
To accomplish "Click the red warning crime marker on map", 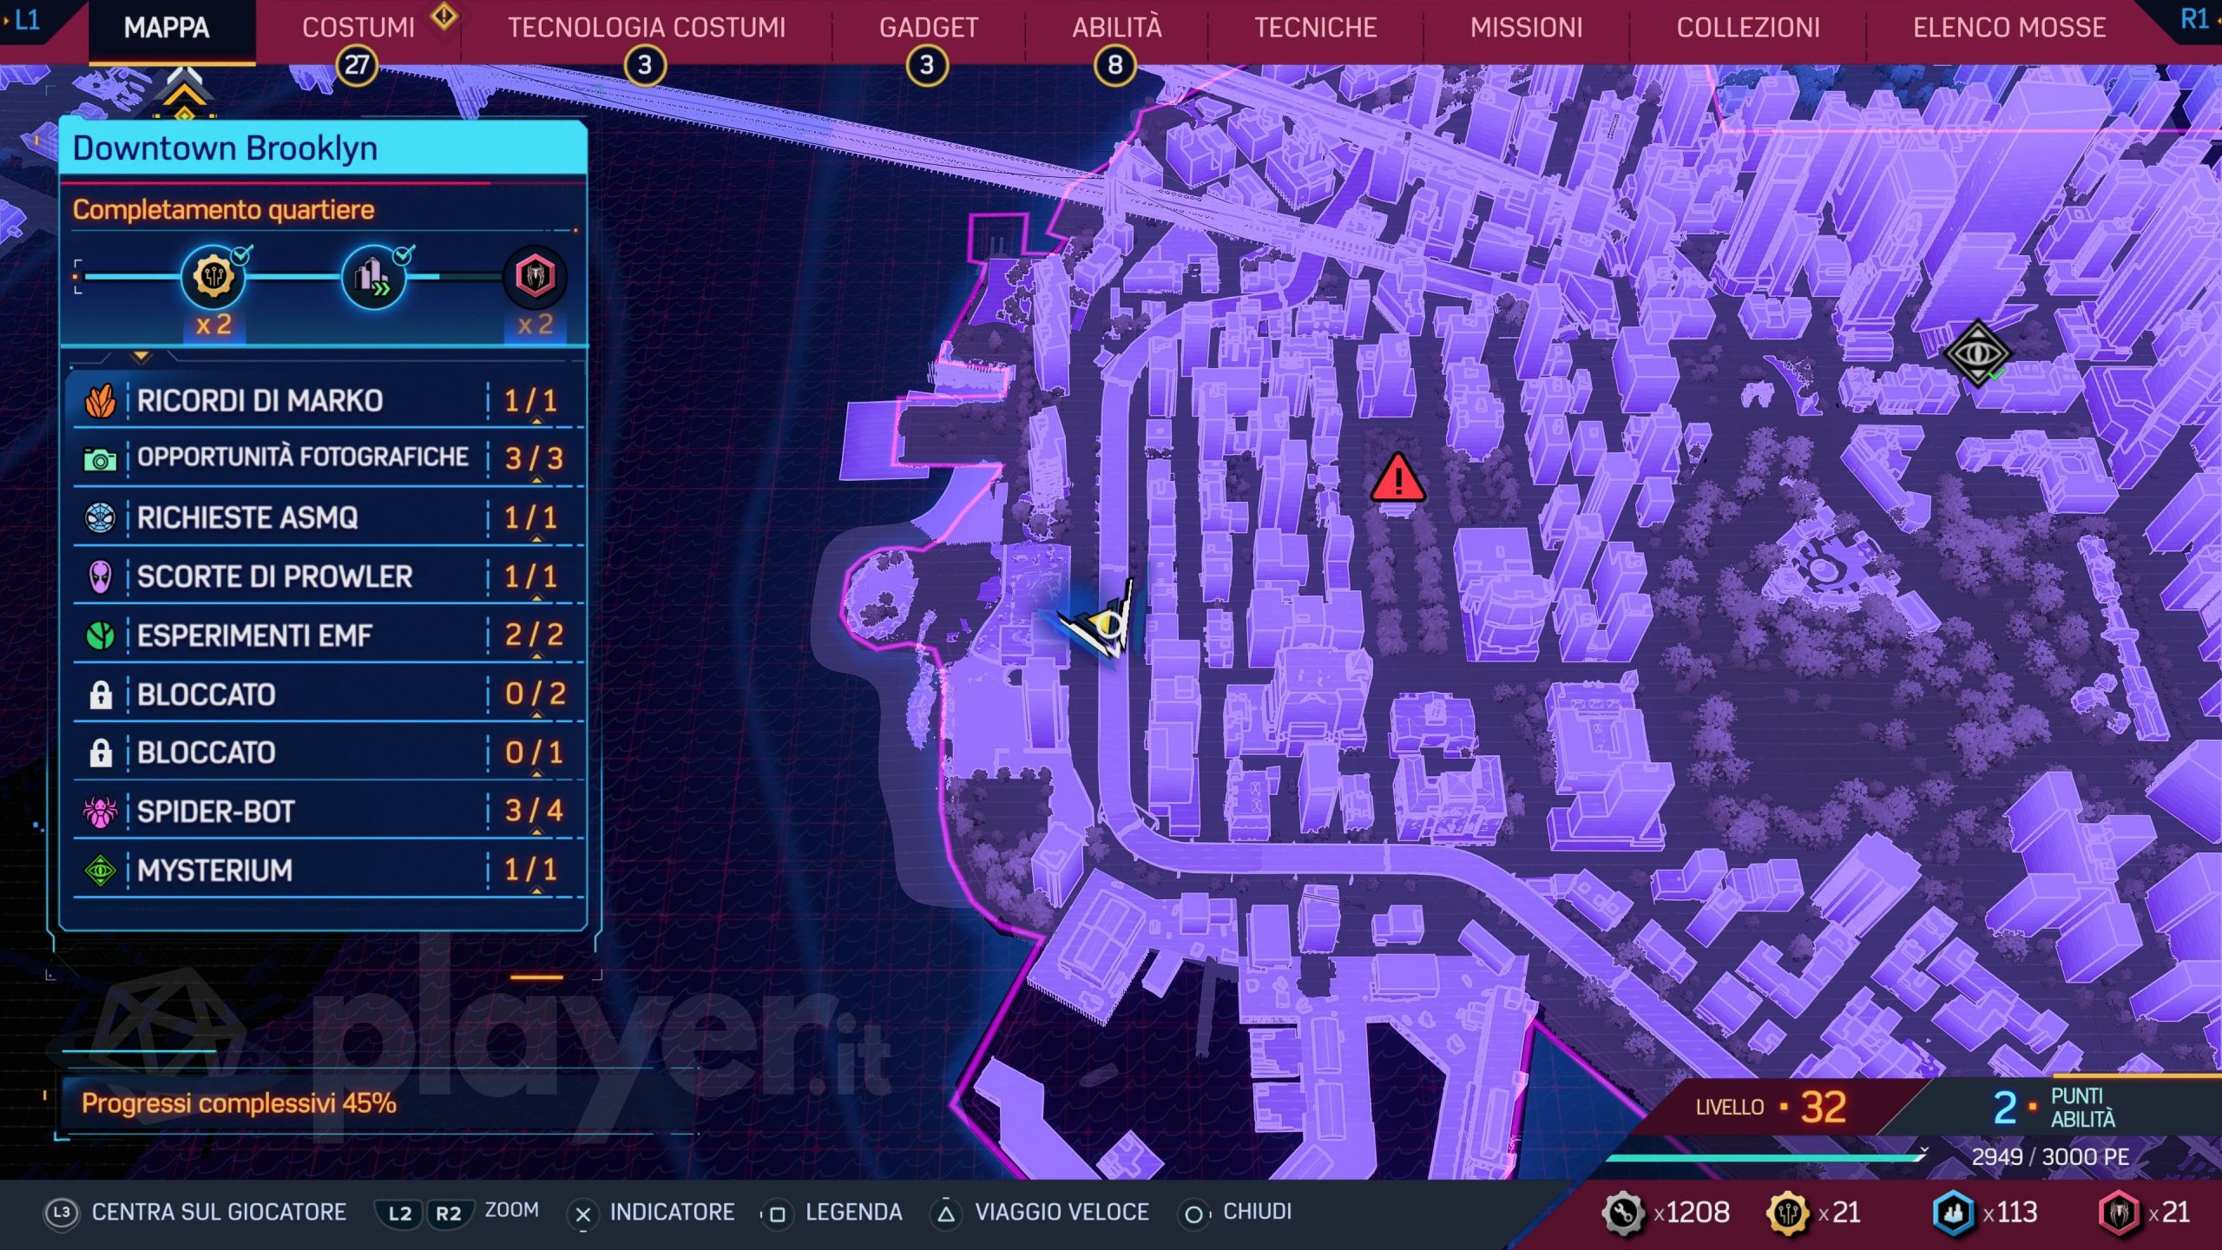I will point(1397,479).
